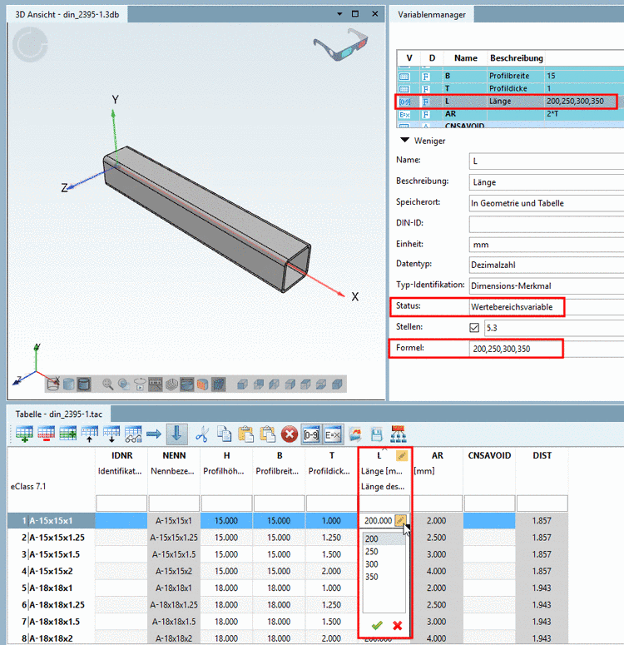Toggle the blue down arrow button
This screenshot has width=624, height=645.
coord(177,434)
